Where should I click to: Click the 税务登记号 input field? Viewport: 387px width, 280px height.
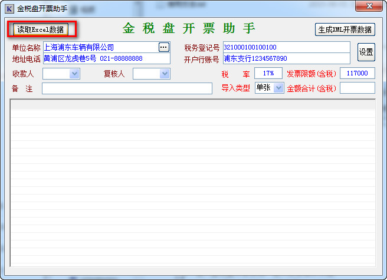click(287, 47)
